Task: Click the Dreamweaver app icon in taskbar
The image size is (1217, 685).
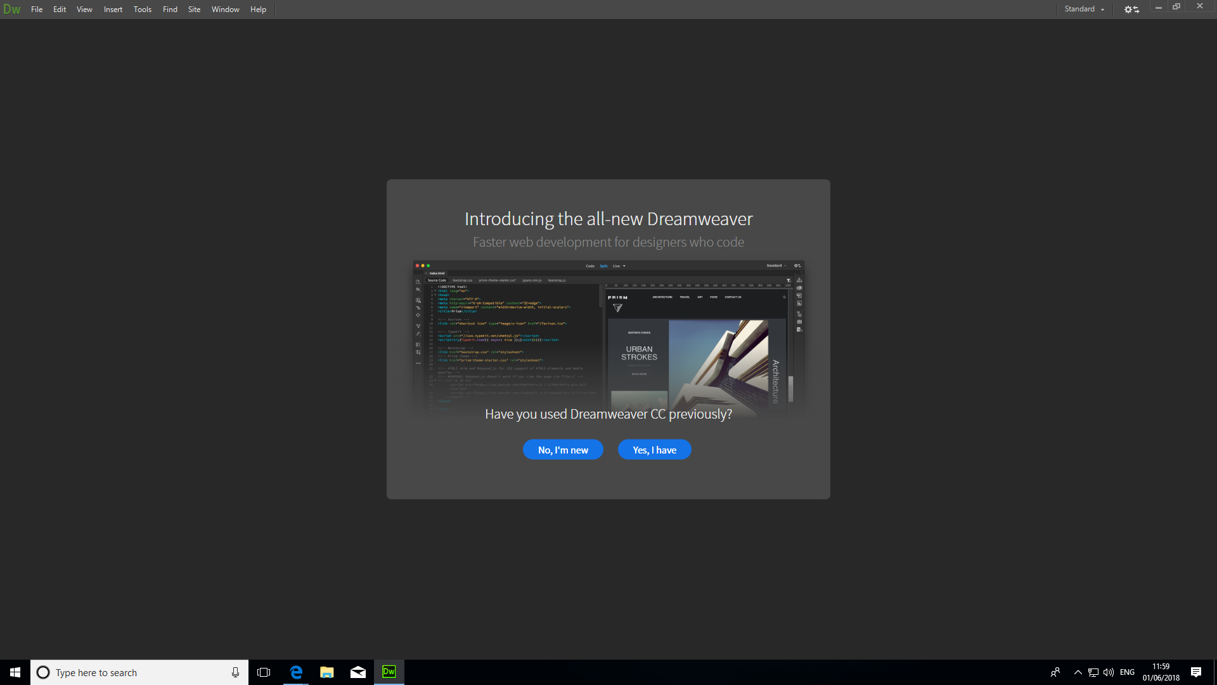Action: click(x=389, y=672)
